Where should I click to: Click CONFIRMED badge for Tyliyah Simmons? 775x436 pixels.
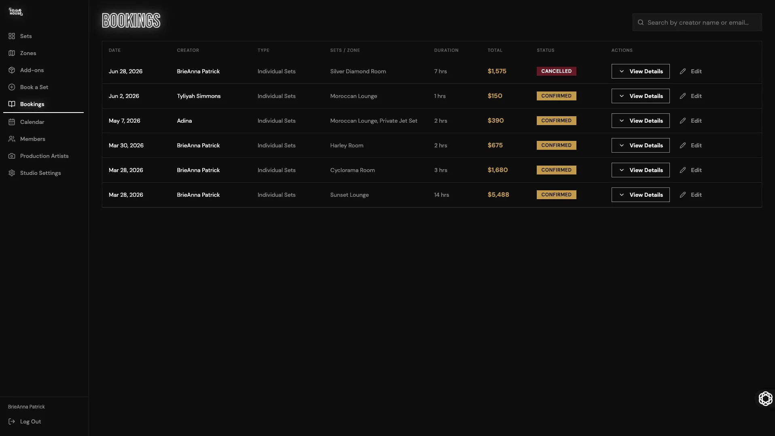tap(556, 96)
